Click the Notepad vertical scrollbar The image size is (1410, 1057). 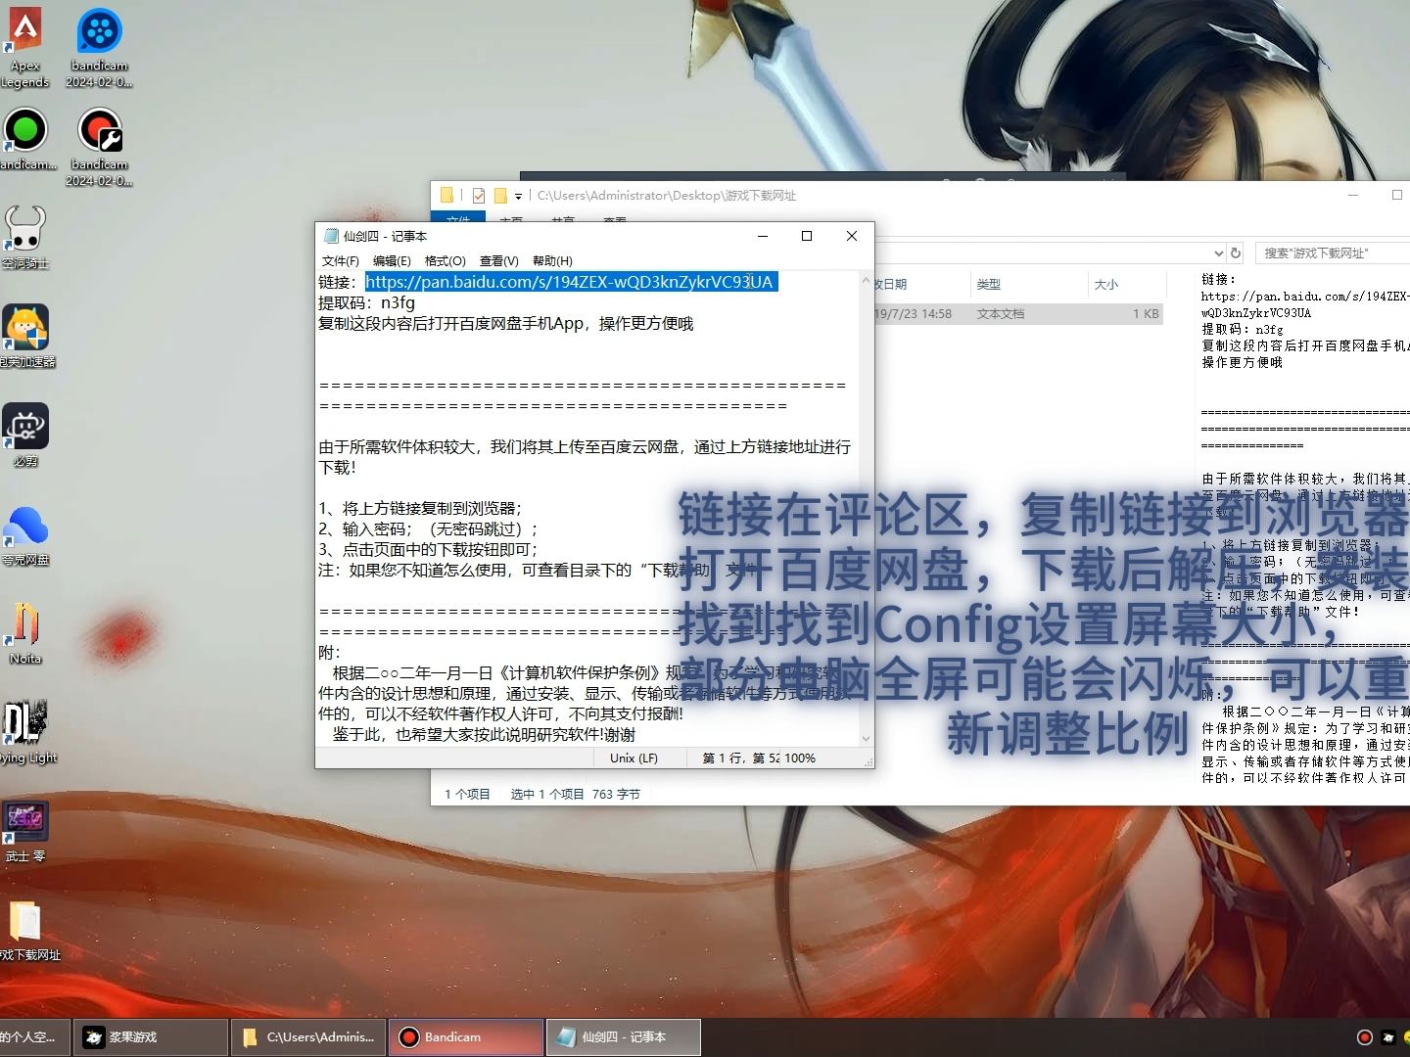pos(866,509)
